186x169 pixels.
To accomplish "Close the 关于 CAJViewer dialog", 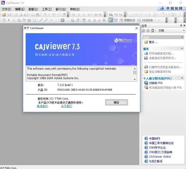I will (136, 28).
